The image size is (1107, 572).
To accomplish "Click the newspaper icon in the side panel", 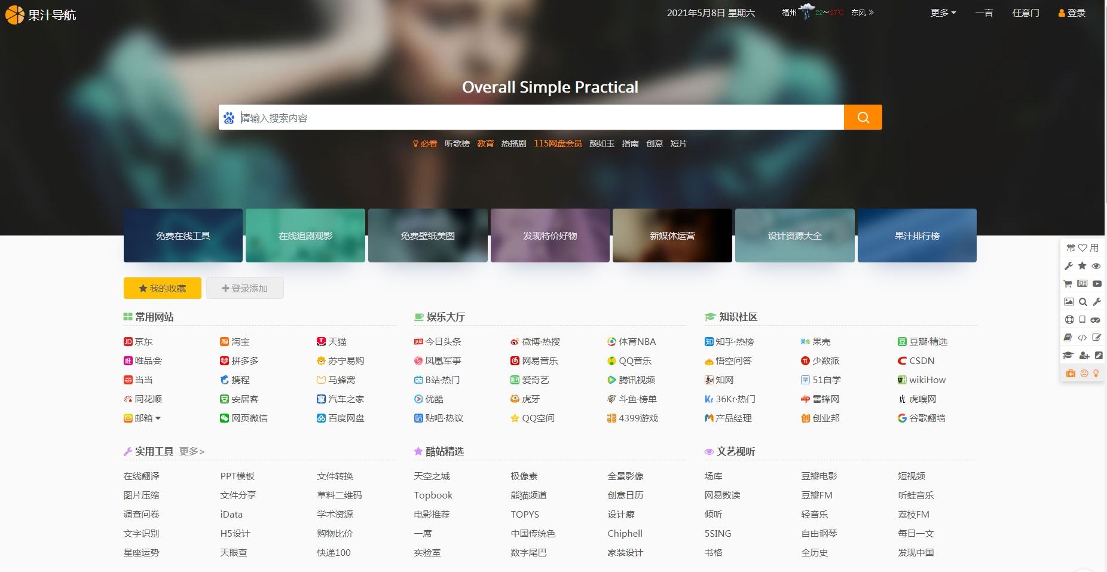I will pyautogui.click(x=1082, y=284).
